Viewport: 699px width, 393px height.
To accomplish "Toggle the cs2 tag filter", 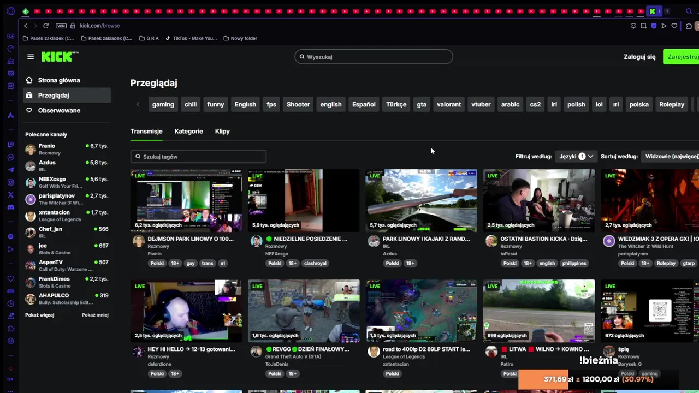I will pos(535,104).
